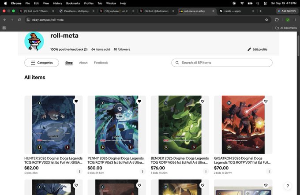Open more options menu for GIGATRON listing
The height and width of the screenshot is (195, 300).
coord(269,171)
